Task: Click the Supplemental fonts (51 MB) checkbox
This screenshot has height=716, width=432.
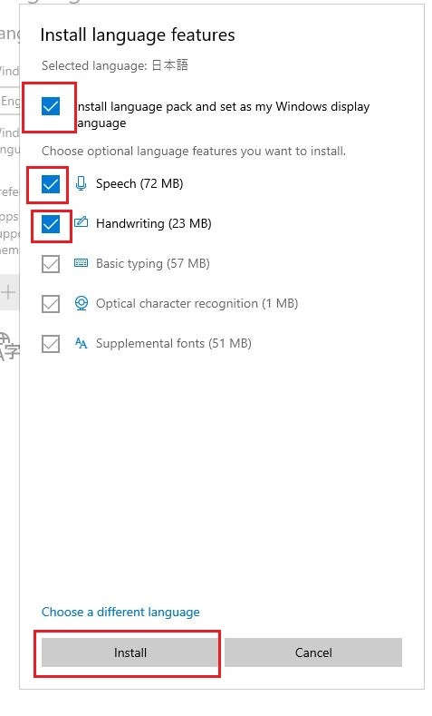Action: tap(51, 344)
